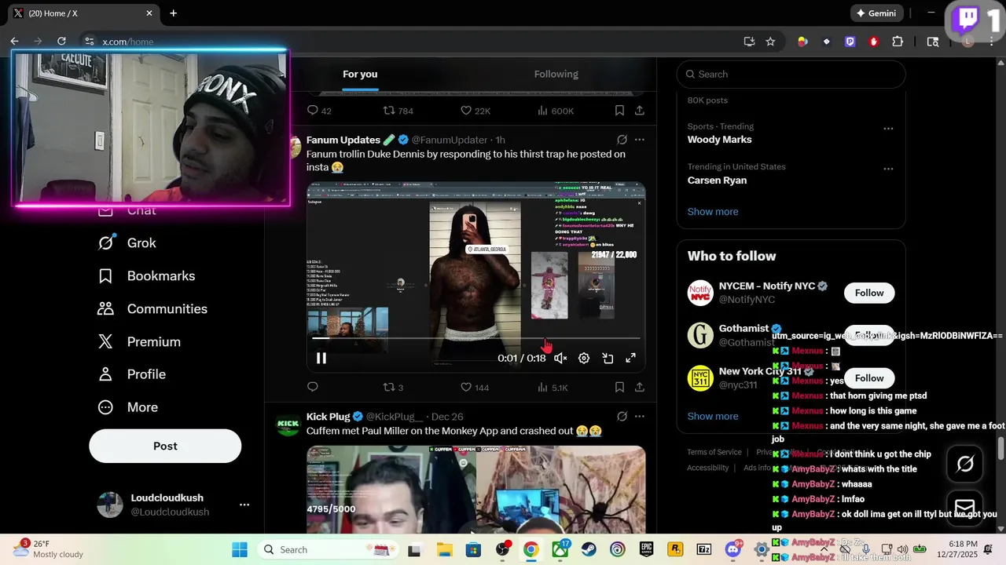Seek along the video progress bar
1006x565 pixels.
pyautogui.click(x=476, y=338)
